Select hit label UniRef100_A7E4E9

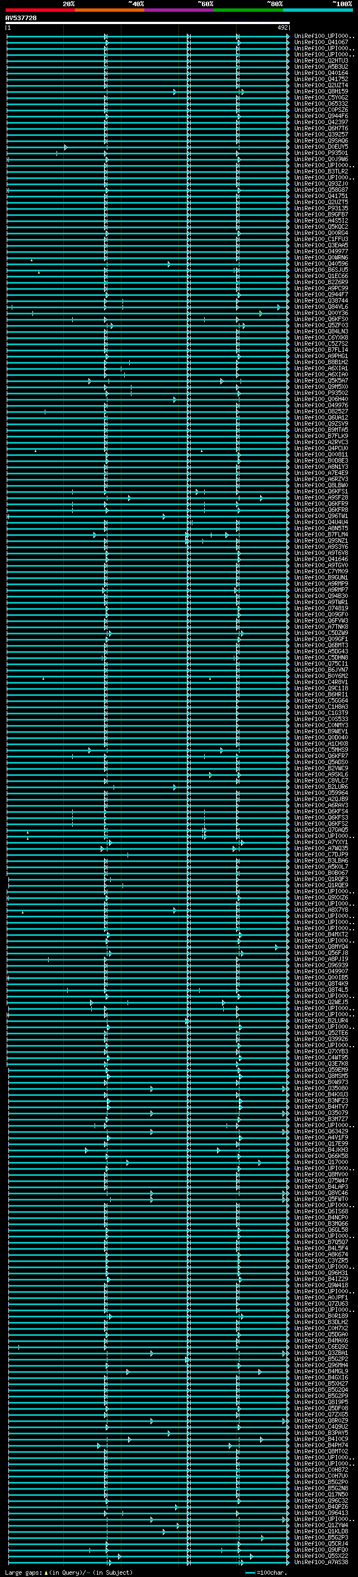(321, 473)
